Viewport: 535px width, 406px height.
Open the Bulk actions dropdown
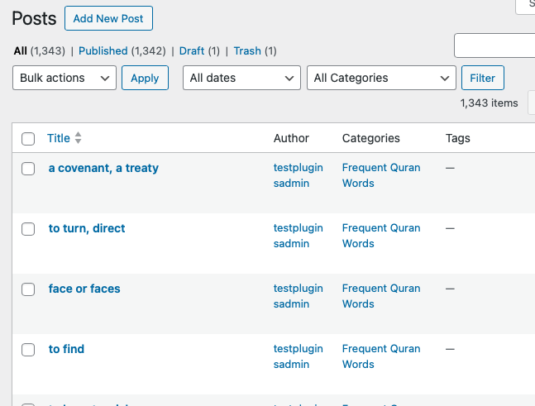[64, 78]
